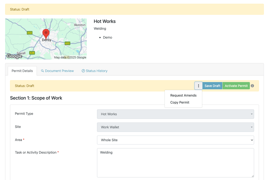This screenshot has width=269, height=180.
Task: Click the Activate Permit button
Action: (236, 86)
